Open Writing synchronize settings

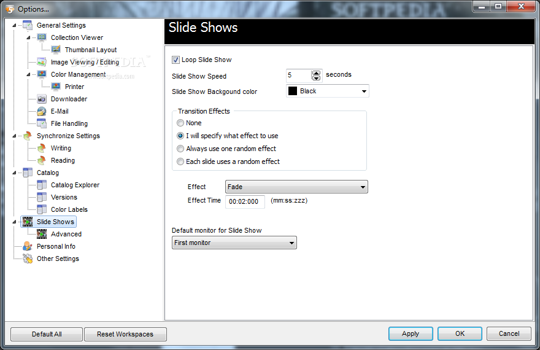(x=61, y=148)
